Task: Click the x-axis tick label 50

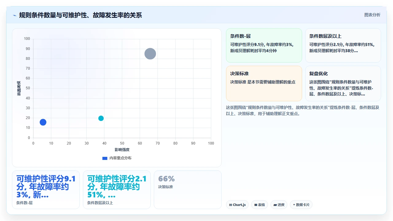Action: [x=122, y=143]
